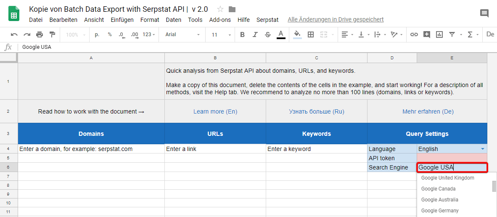Open text rotation dropdown

pos(397,35)
